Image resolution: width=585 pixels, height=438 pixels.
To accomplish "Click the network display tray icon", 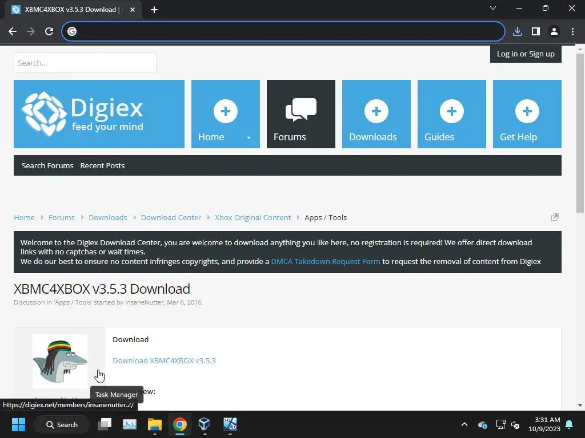I will pos(500,424).
